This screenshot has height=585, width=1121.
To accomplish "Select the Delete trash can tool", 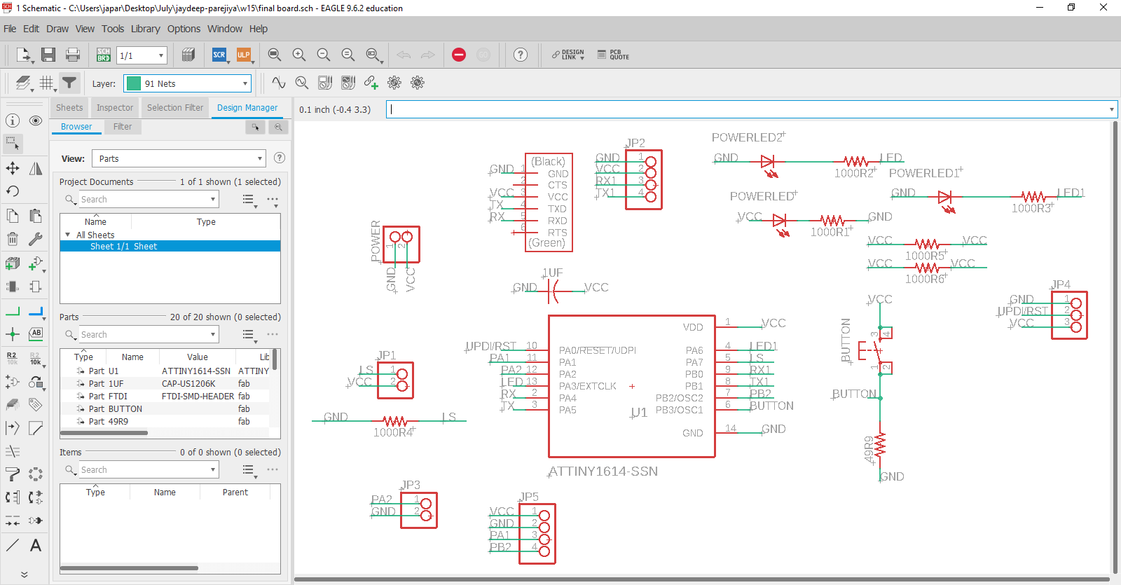I will click(x=13, y=239).
